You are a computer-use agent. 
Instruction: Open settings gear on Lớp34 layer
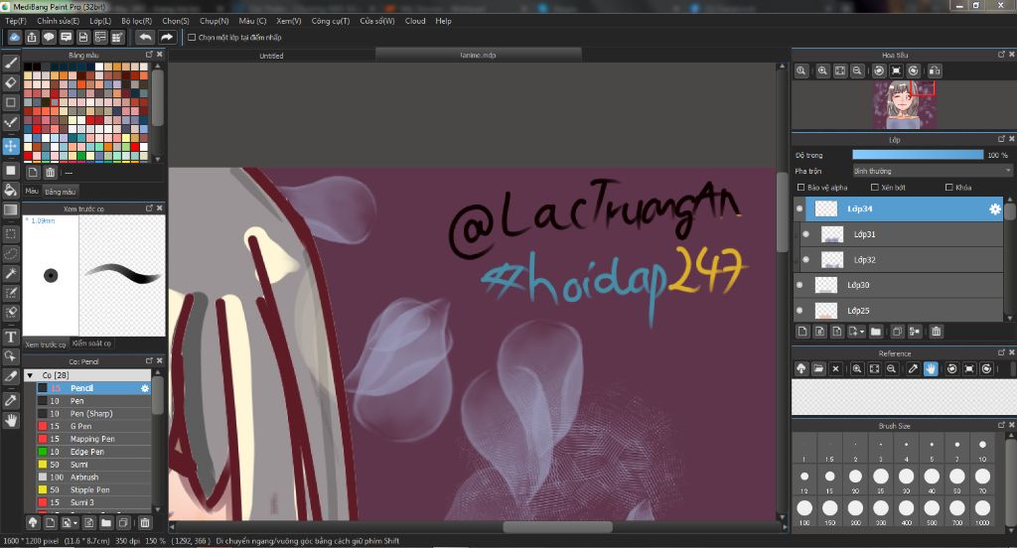pos(994,208)
